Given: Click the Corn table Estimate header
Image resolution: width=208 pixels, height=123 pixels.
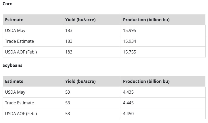Looking at the screenshot, I should pyautogui.click(x=14, y=20).
